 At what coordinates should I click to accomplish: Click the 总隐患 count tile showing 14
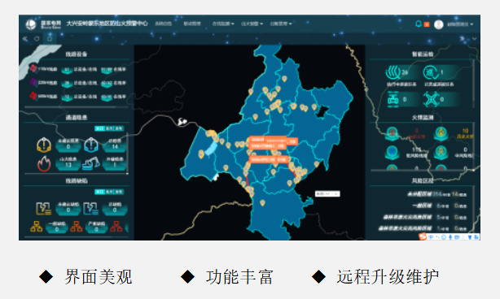115,145
